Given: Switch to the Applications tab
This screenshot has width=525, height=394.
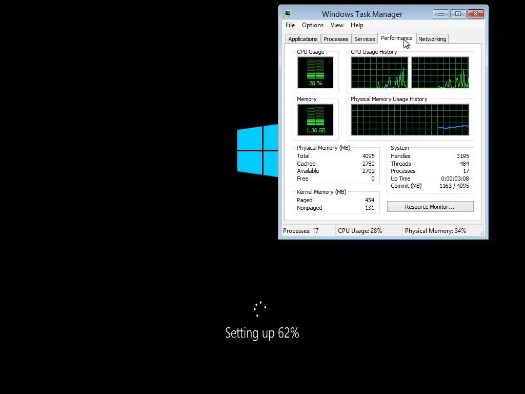Looking at the screenshot, I should point(302,39).
